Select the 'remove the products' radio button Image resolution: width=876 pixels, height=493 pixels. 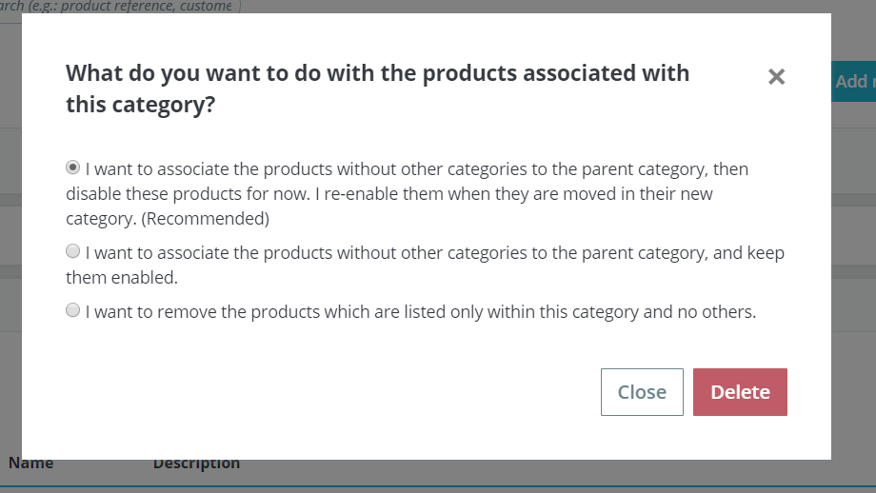pyautogui.click(x=73, y=310)
